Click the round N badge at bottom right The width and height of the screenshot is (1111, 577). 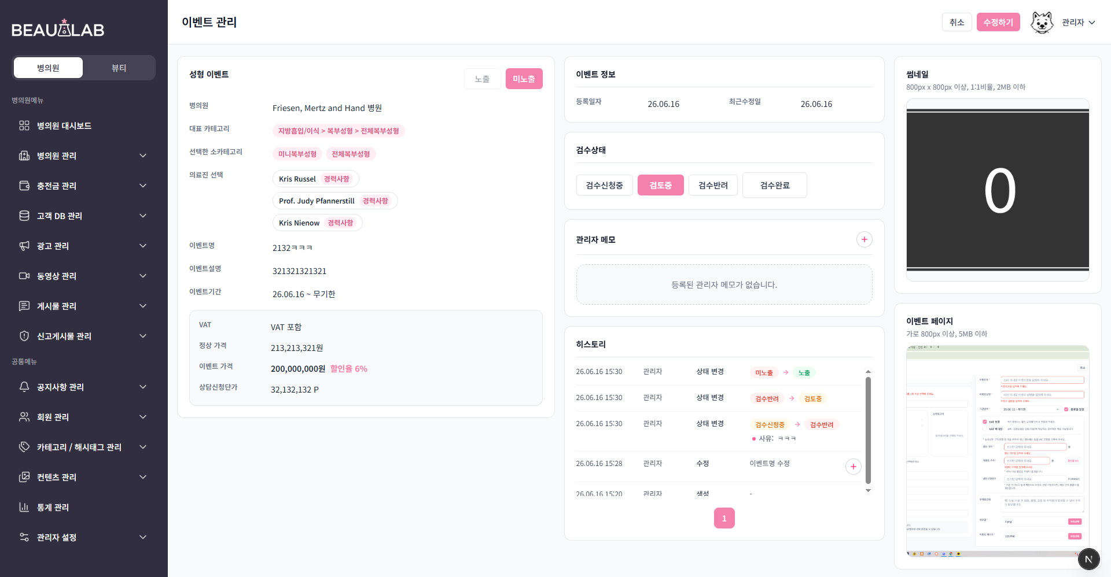1088,559
